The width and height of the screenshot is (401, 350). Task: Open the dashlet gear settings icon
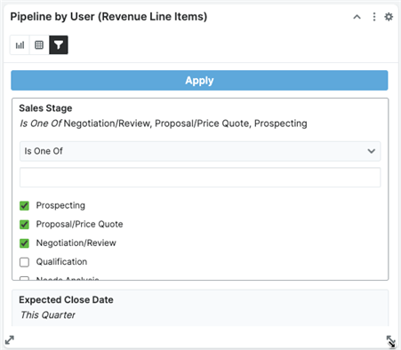[x=389, y=17]
